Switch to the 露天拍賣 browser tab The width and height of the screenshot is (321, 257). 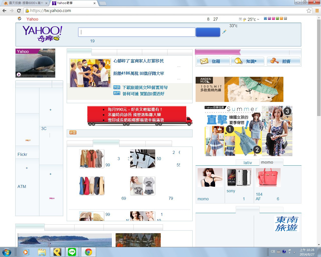(25, 3)
